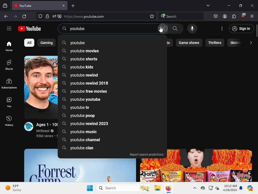Open the MrBeast video thumbnail
Viewport: 258px width, 194px height.
[x=41, y=87]
